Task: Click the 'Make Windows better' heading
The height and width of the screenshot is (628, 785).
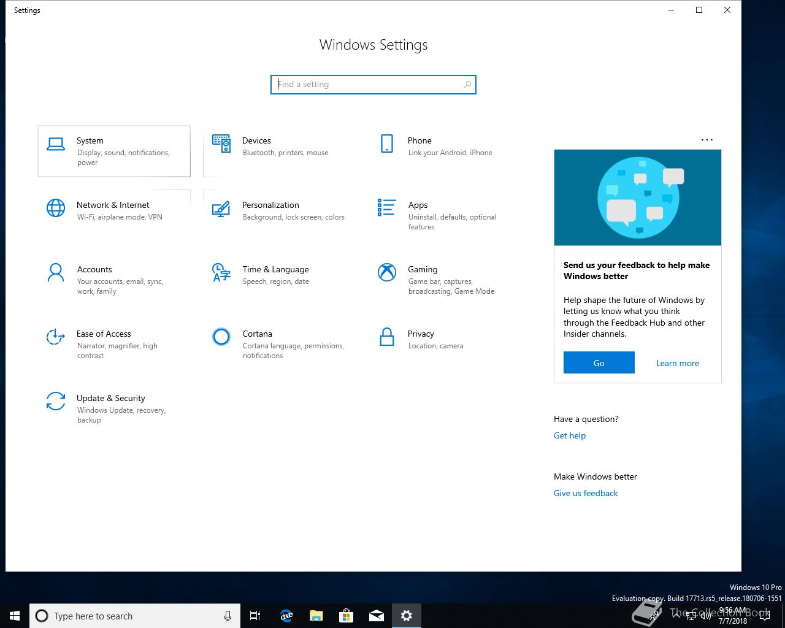Action: pos(595,477)
